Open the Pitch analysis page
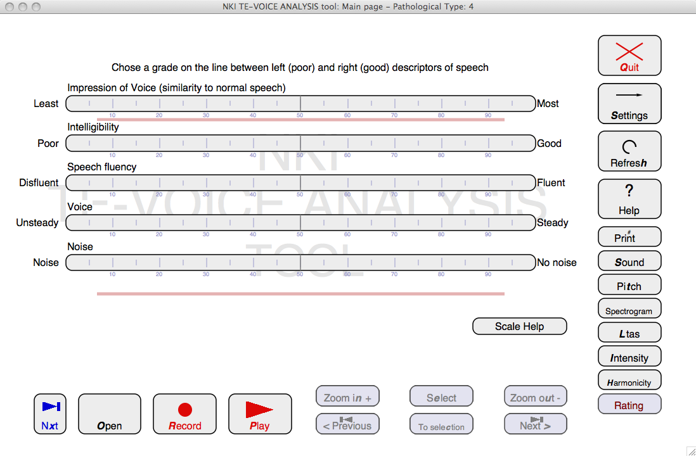Image resolution: width=696 pixels, height=456 pixels. pyautogui.click(x=629, y=285)
